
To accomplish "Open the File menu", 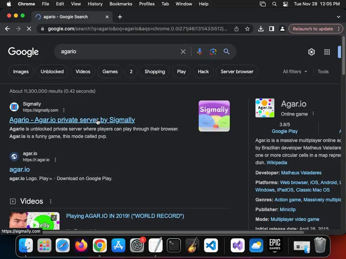I will [46, 4].
